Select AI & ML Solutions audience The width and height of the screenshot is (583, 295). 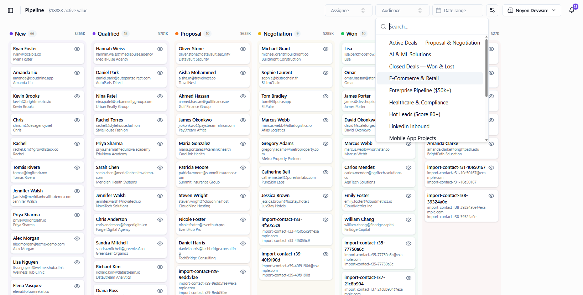[x=430, y=55]
